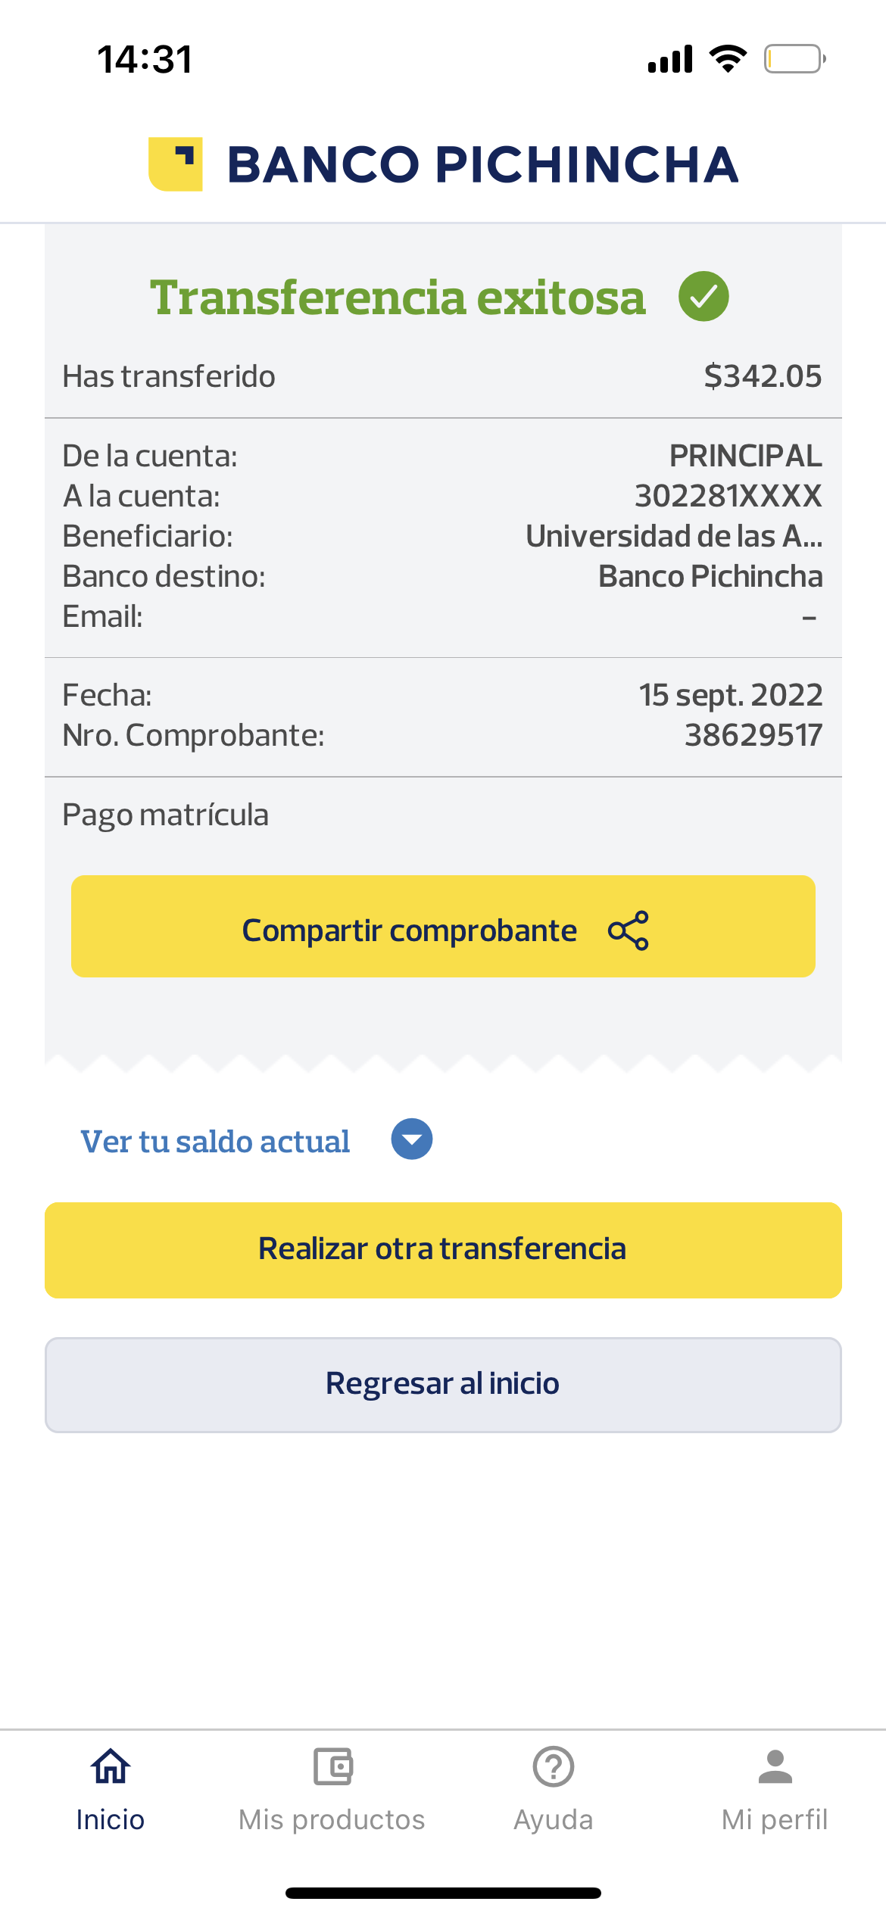Open the Mi perfil person icon
The width and height of the screenshot is (886, 1917).
pos(775,1767)
